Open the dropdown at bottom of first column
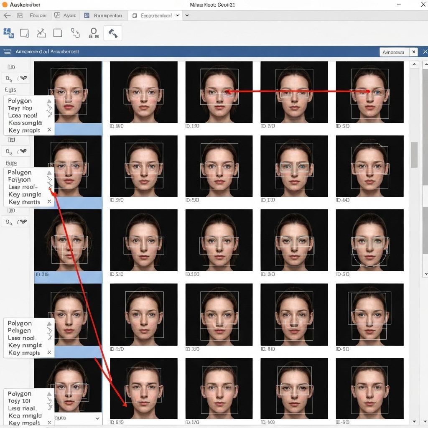This screenshot has height=428, width=428. 97,418
